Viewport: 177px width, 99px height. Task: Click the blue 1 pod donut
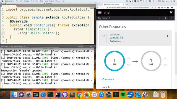click(114, 61)
